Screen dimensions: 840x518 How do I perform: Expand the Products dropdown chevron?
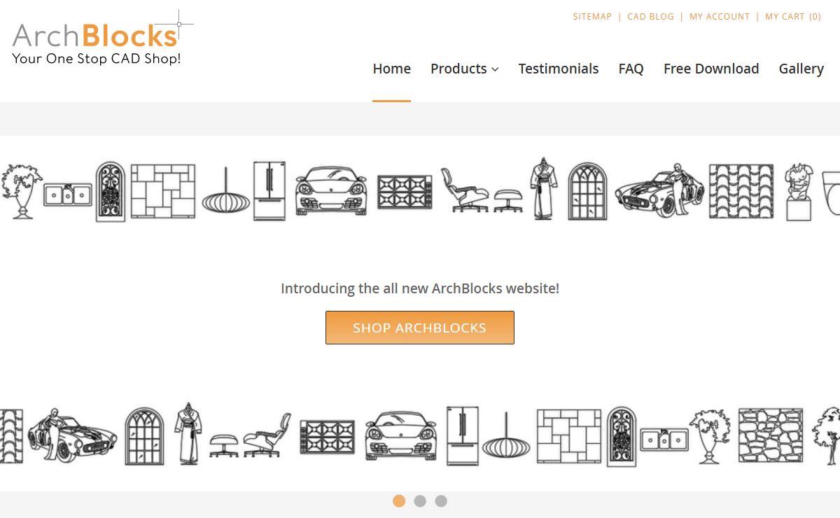[x=495, y=69]
